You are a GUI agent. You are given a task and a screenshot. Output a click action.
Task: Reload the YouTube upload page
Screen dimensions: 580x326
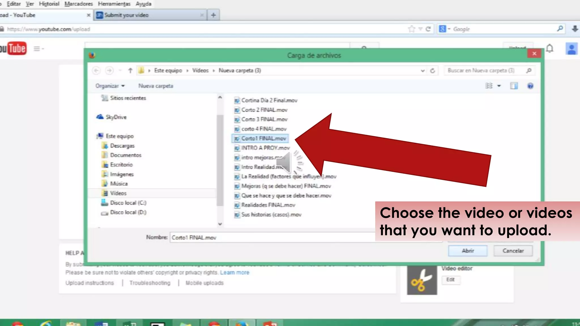click(x=428, y=29)
